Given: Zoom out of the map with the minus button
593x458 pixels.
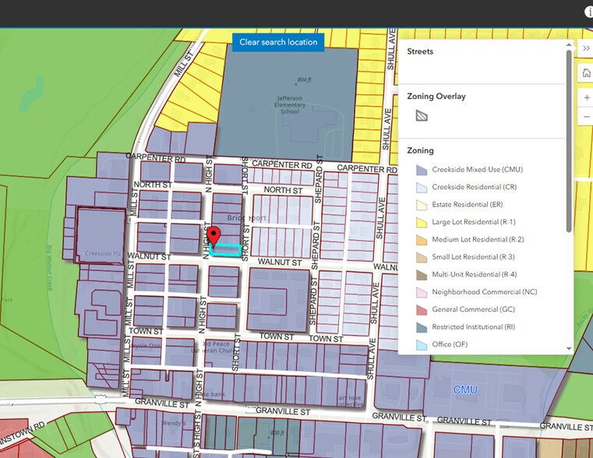Looking at the screenshot, I should click(x=586, y=117).
